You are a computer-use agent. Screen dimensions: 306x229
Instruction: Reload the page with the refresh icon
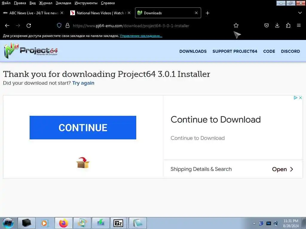29,26
